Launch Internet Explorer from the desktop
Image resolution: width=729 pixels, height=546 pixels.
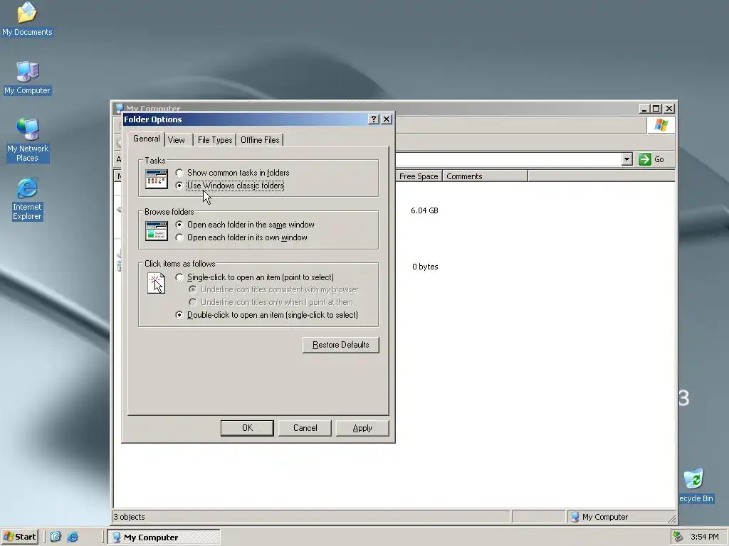click(x=27, y=199)
